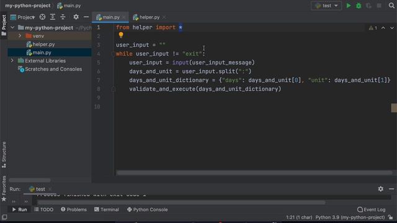This screenshot has width=397, height=223.
Task: Click line number 10 in gutter
Action: (97, 107)
